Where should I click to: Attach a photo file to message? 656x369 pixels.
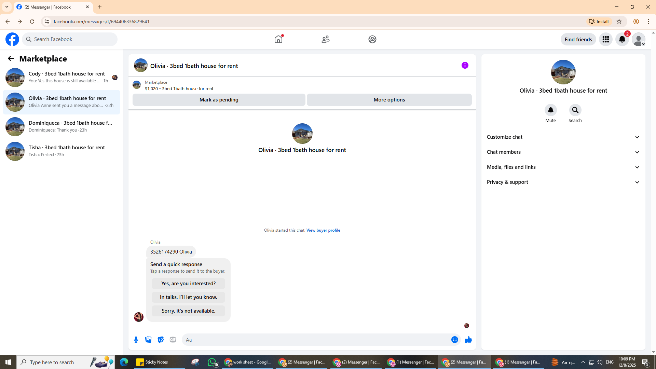[x=148, y=340]
